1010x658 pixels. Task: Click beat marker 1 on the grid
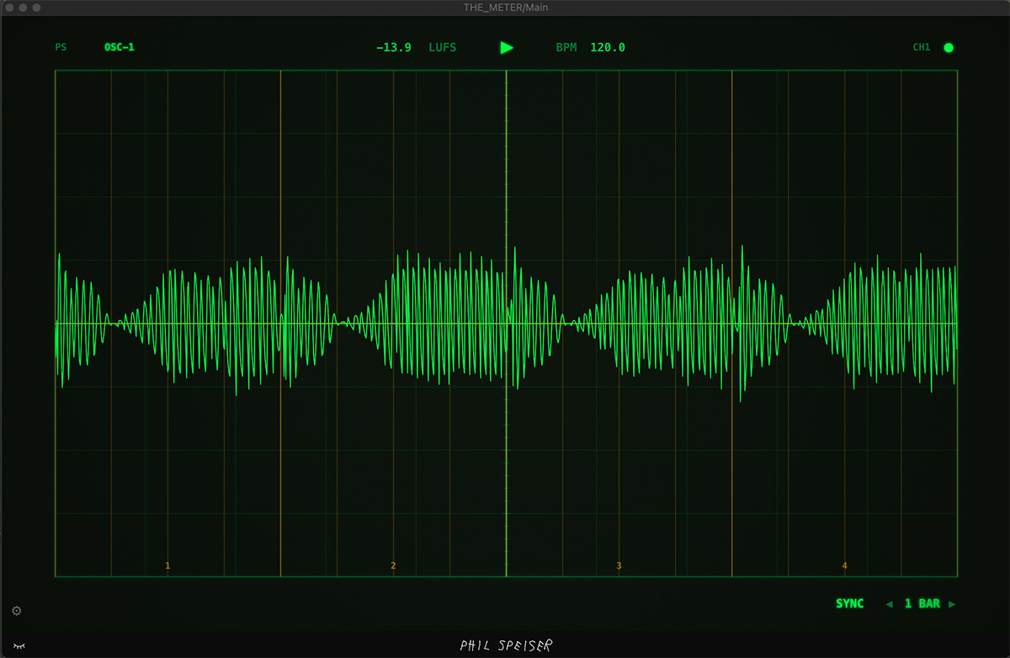point(167,565)
